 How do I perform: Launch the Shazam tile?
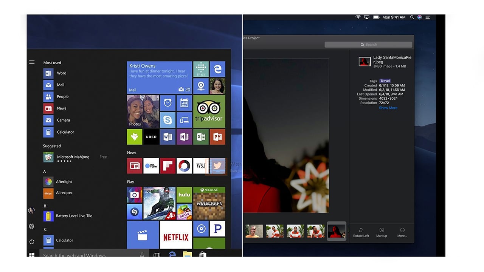click(x=135, y=212)
